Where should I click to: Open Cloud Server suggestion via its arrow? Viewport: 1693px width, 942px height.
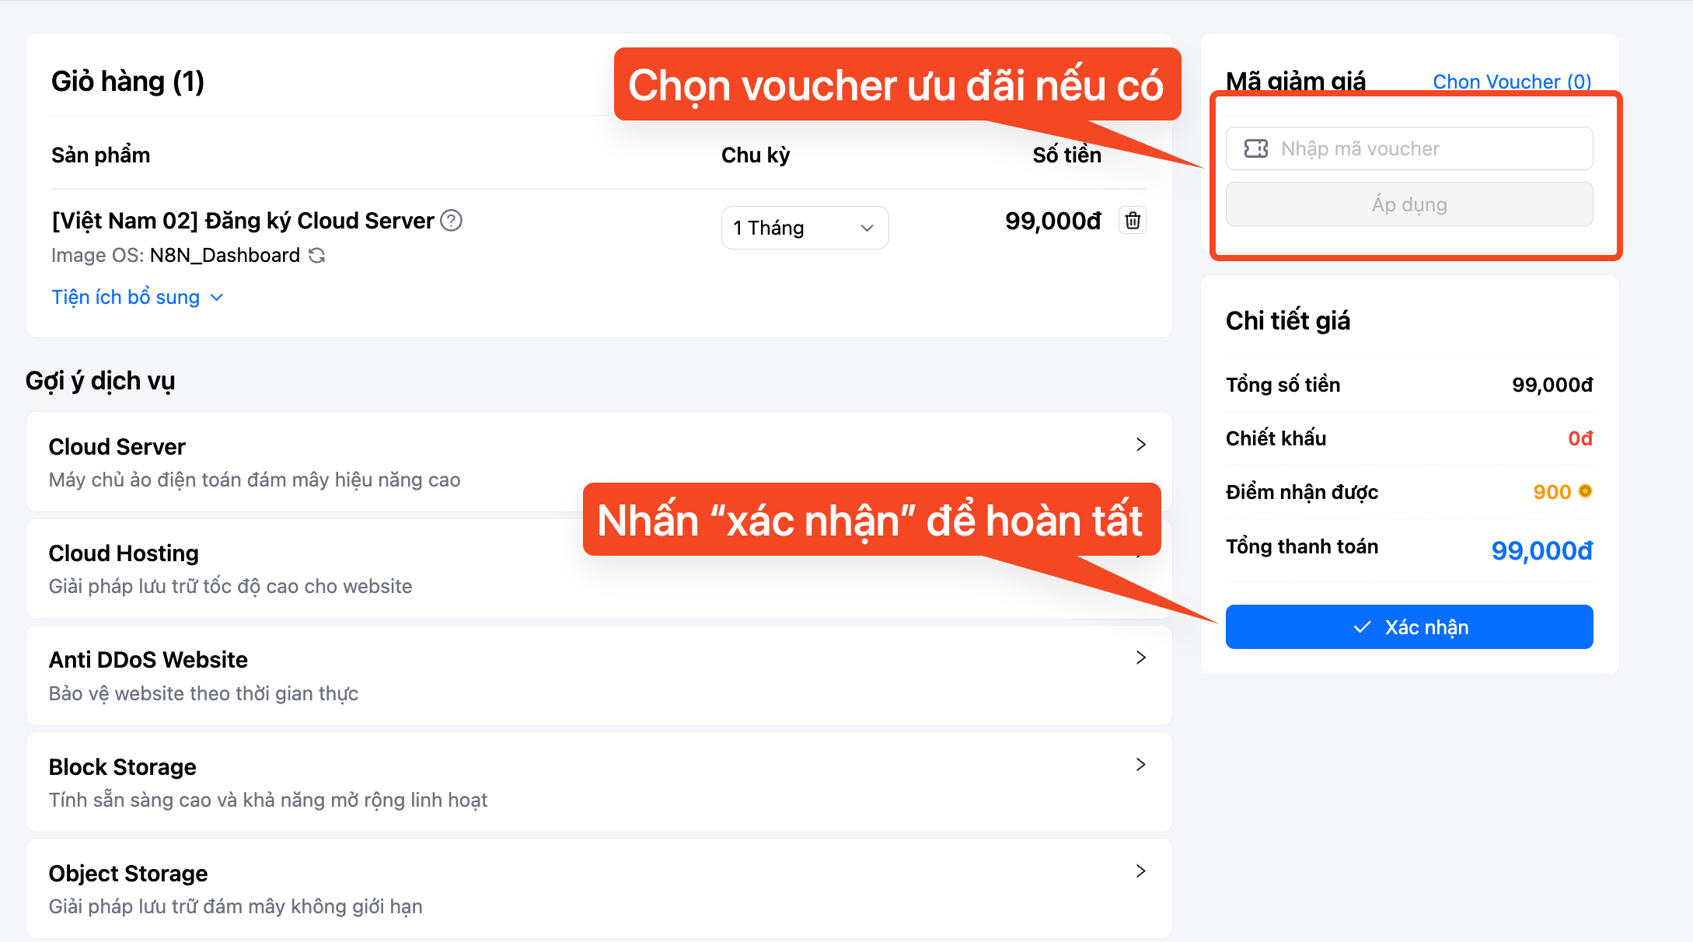pyautogui.click(x=1140, y=445)
